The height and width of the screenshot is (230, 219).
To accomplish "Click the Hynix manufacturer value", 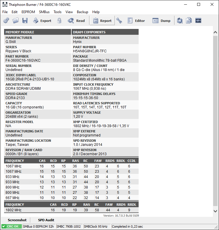I will (x=77, y=42).
